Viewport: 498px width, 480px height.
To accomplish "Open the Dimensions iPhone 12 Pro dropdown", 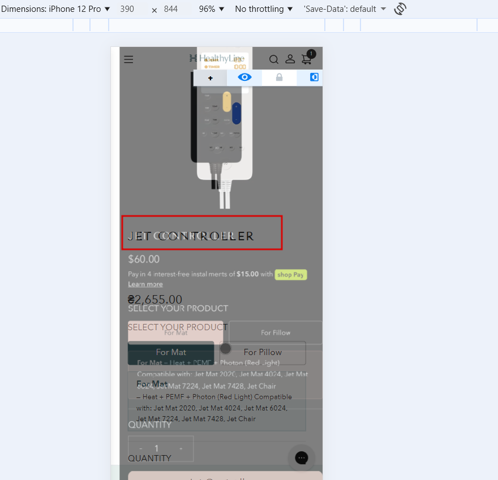I will [55, 9].
